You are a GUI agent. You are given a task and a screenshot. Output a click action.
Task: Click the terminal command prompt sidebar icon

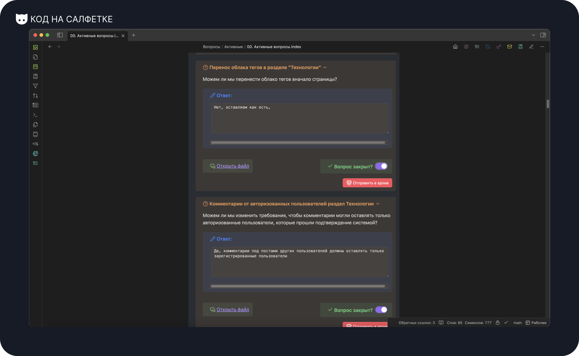[35, 115]
